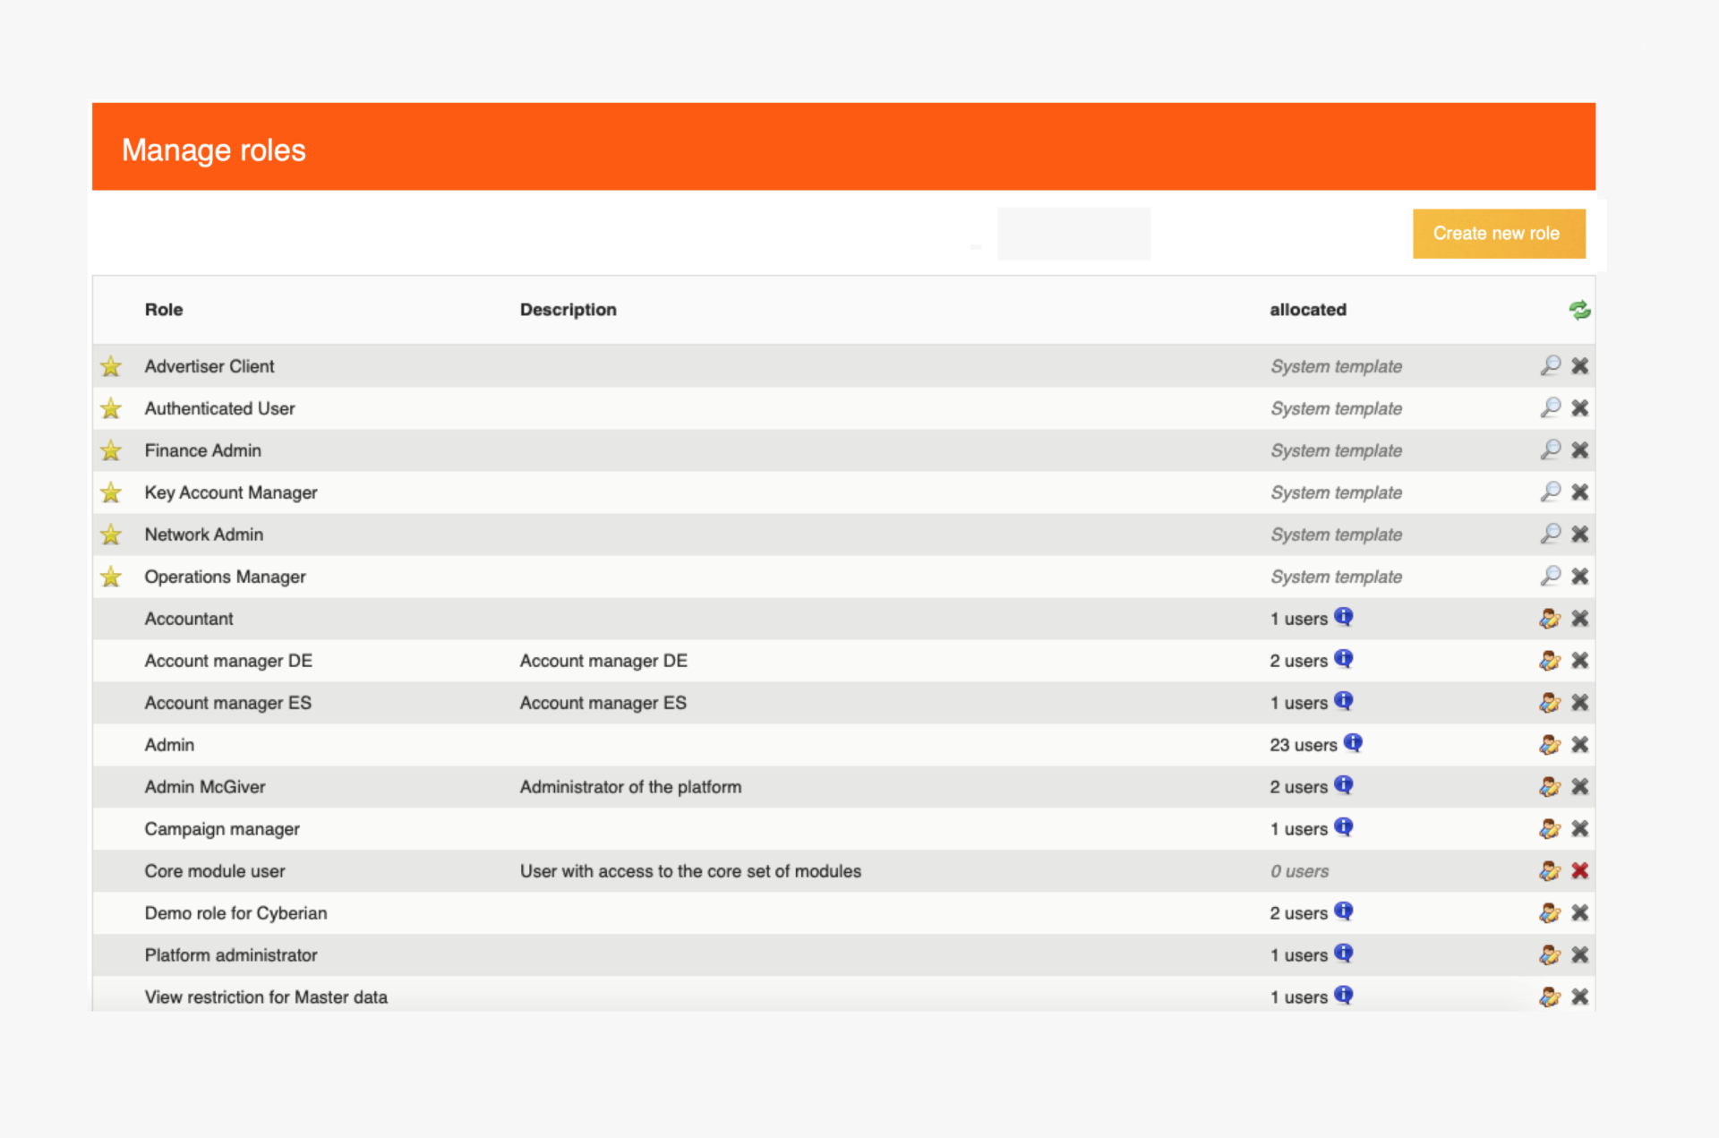
Task: Select 'View restriction for Master data' role name
Action: (x=266, y=997)
